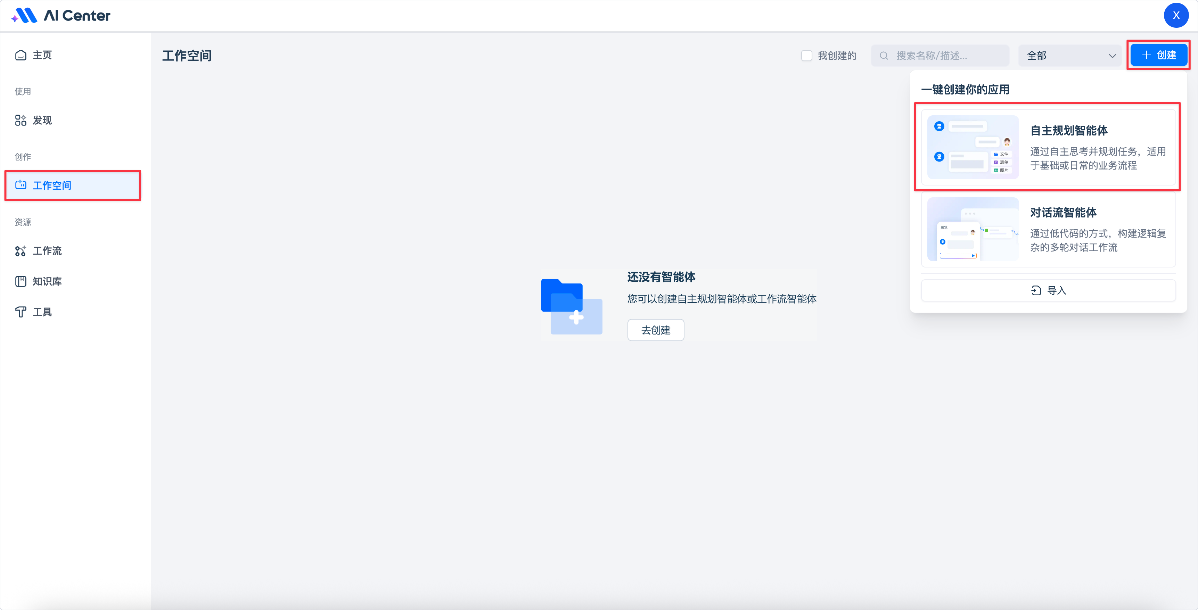Click the 工作流 nodes icon
This screenshot has width=1198, height=610.
pos(20,251)
